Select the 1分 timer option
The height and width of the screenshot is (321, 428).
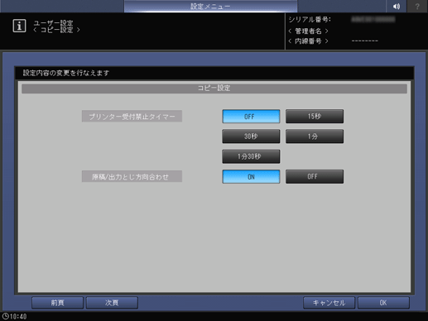coord(315,137)
